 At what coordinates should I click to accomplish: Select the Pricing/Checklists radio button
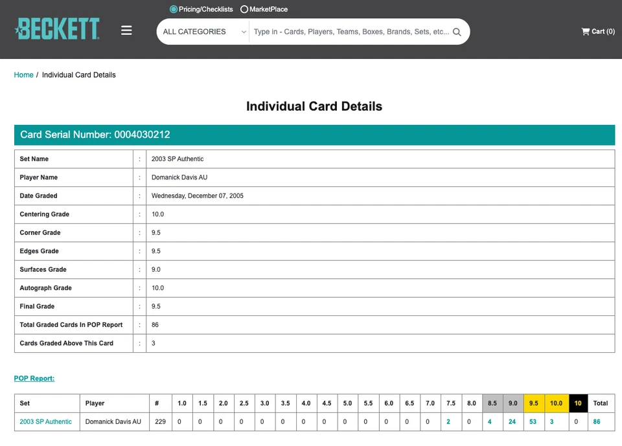click(174, 10)
